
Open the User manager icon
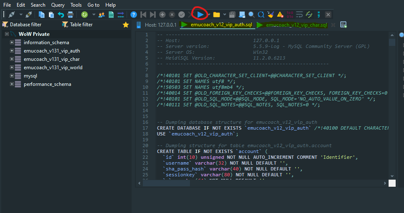click(101, 15)
